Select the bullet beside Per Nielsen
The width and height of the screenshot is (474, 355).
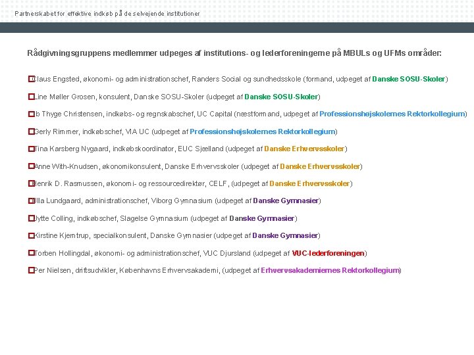[32, 270]
